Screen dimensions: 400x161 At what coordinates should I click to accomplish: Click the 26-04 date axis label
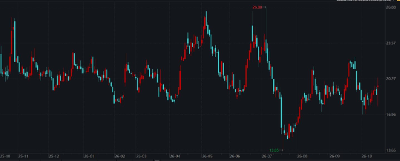(x=175, y=156)
